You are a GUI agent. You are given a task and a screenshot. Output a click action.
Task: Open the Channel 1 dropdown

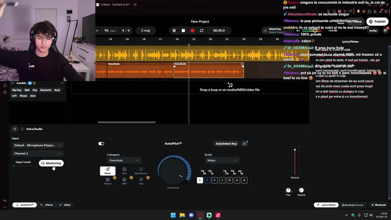click(x=37, y=153)
